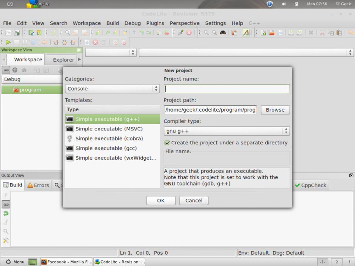Click the green checkmark toolbar icon
The image size is (355, 266).
click(53, 33)
